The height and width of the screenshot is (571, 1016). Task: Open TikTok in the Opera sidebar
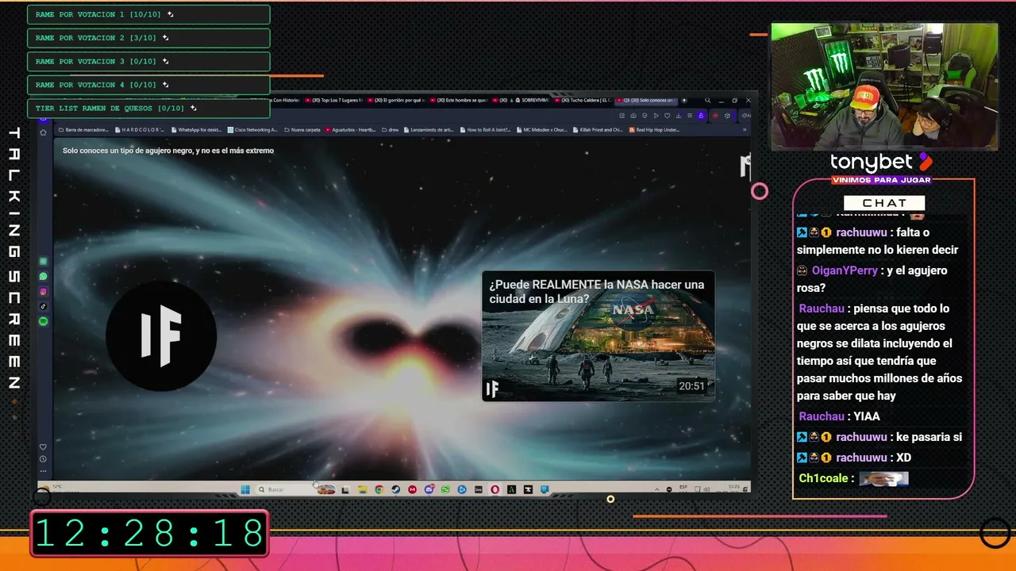[43, 306]
